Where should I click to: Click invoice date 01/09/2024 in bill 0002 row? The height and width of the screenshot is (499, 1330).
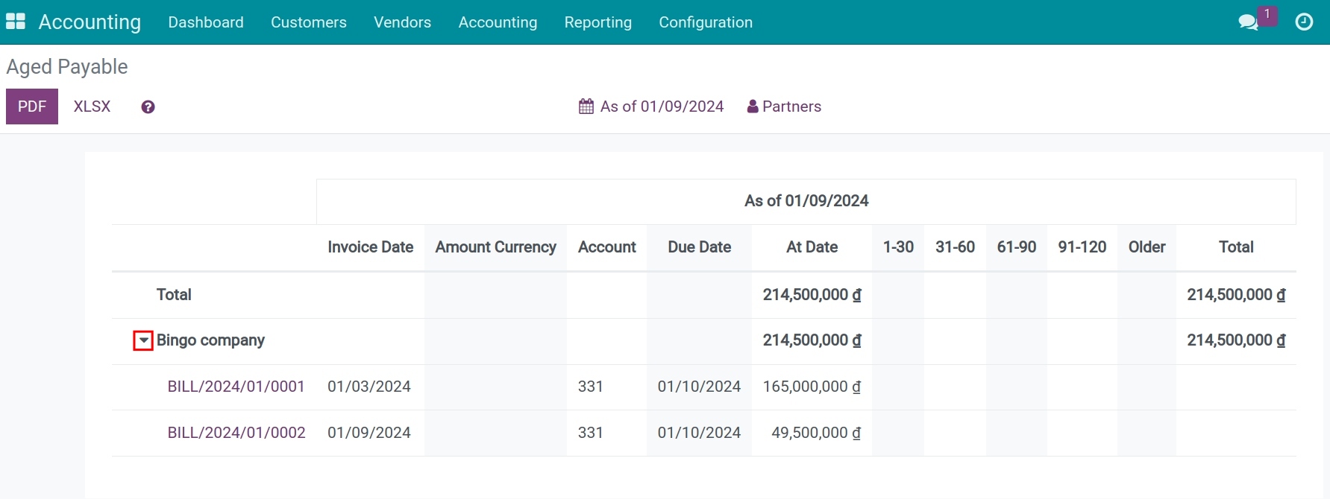point(369,433)
